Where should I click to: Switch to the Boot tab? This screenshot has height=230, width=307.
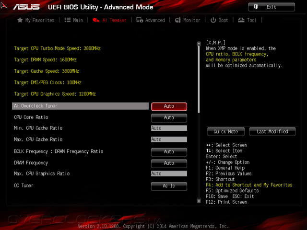click(223, 20)
